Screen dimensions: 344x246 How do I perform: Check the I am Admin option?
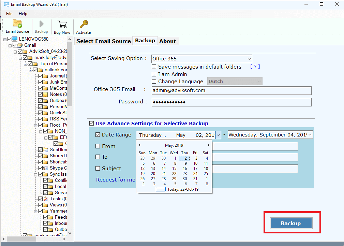[x=154, y=74]
